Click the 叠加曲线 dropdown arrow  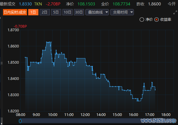click(107, 12)
